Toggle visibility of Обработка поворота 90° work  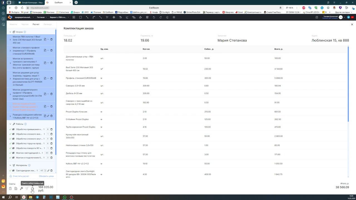coord(13,148)
